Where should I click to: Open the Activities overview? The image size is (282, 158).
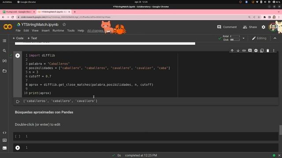point(7,2)
